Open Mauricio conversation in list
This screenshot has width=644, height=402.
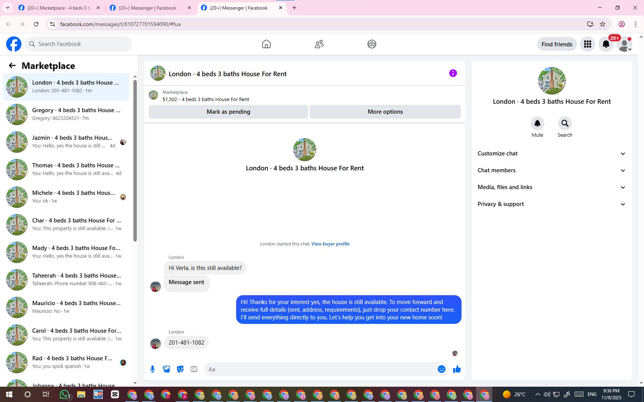click(66, 307)
